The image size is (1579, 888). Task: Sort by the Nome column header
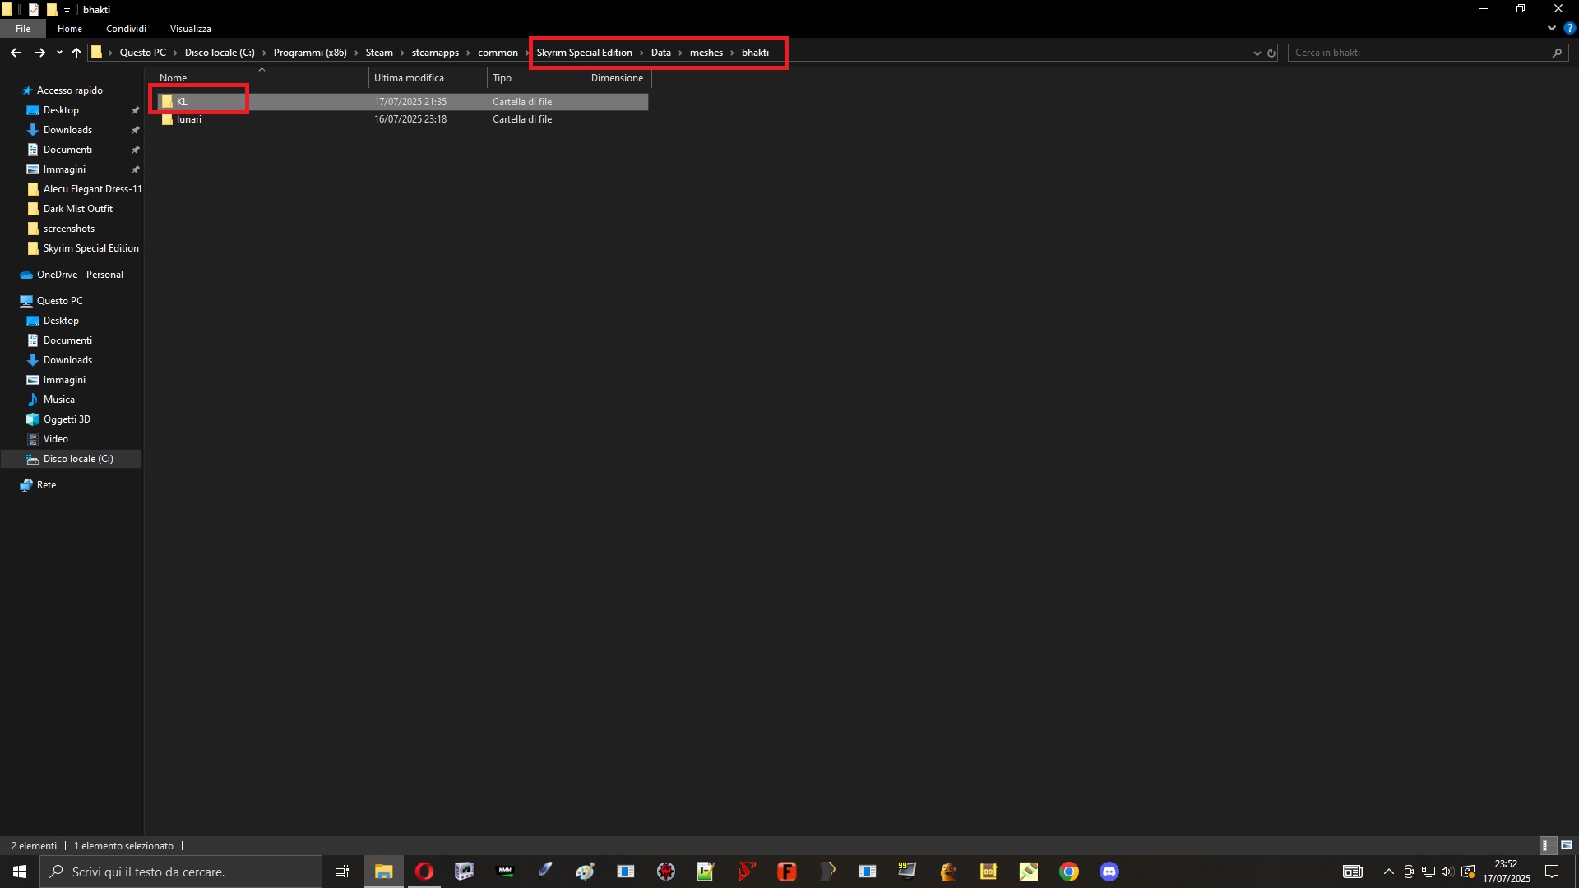(x=262, y=78)
